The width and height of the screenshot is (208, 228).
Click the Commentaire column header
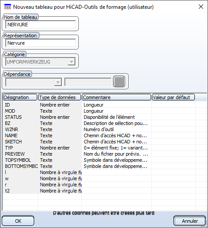click(x=116, y=97)
